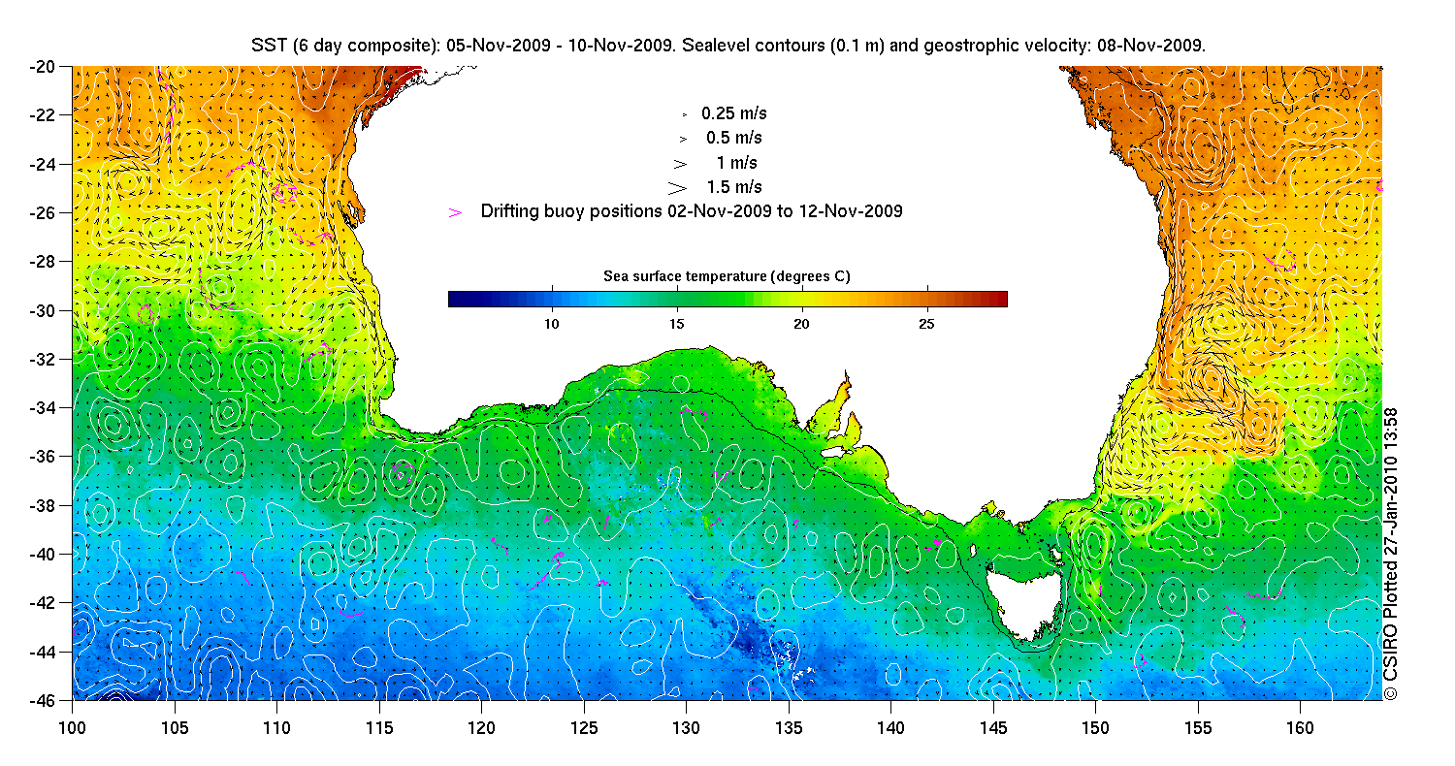This screenshot has height=766, width=1455.
Task: Click longitude axis label 145
Action: click(993, 727)
